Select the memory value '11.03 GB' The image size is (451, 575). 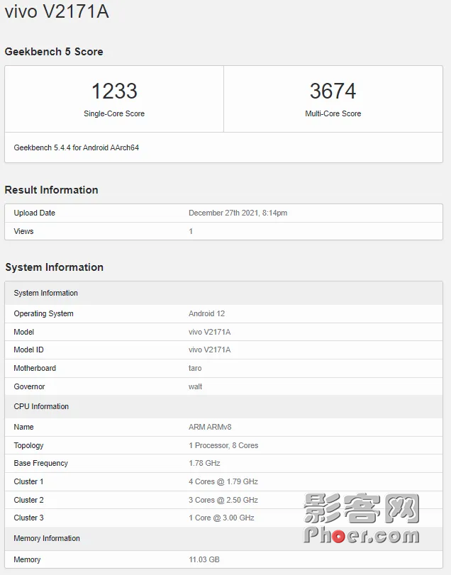pyautogui.click(x=204, y=559)
